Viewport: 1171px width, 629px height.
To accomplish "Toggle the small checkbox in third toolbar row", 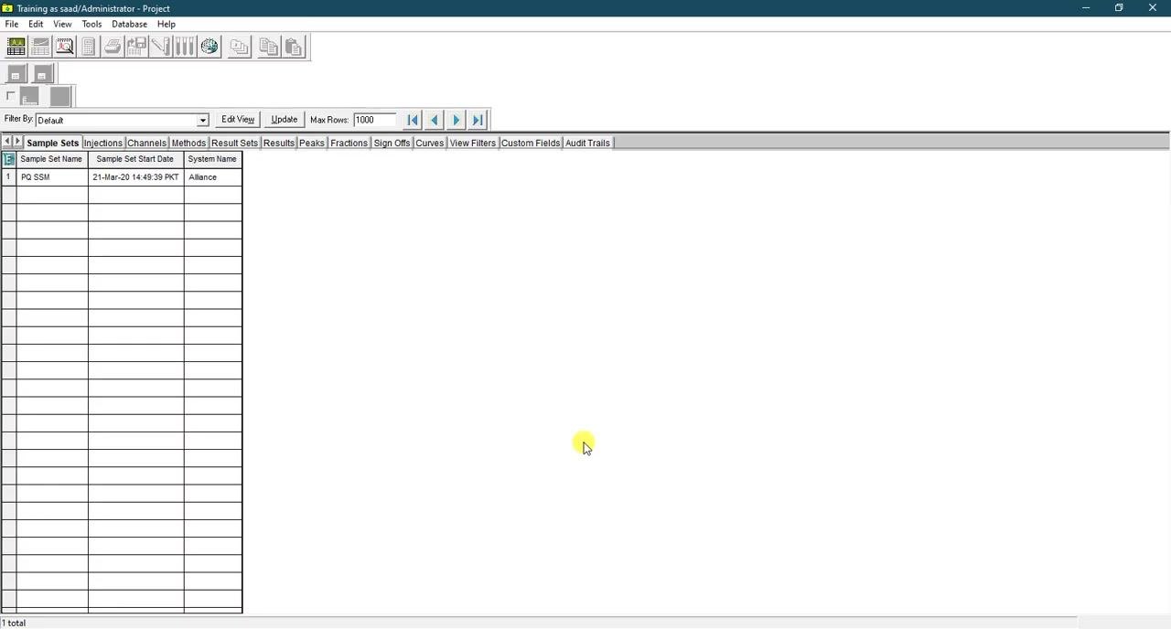I will [11, 95].
